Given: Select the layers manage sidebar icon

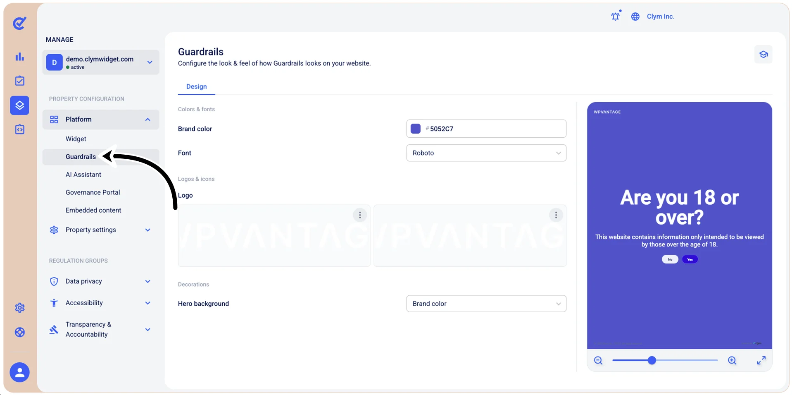Looking at the screenshot, I should tap(19, 105).
